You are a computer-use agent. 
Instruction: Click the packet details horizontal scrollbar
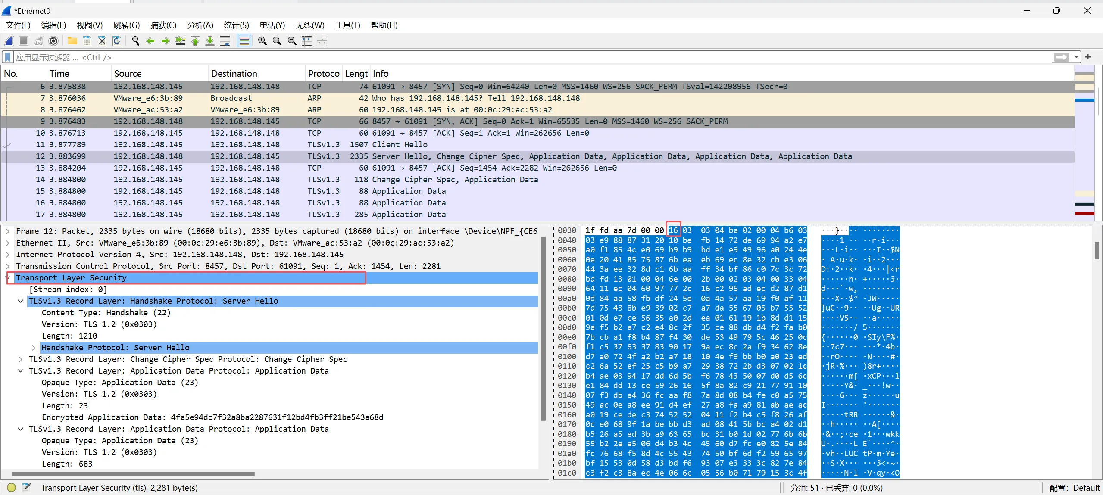[134, 474]
